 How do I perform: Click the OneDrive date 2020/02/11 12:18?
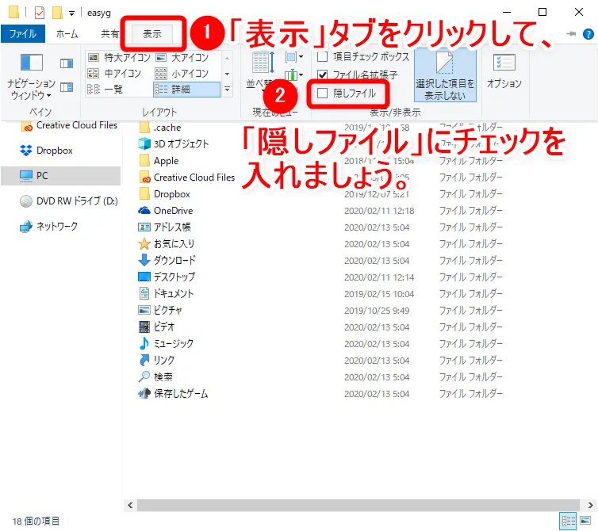click(379, 211)
